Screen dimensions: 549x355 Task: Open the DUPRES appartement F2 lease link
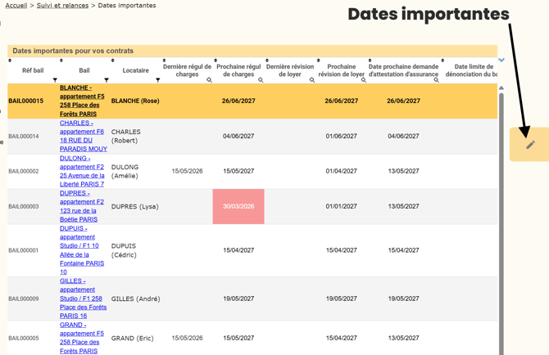(x=82, y=206)
